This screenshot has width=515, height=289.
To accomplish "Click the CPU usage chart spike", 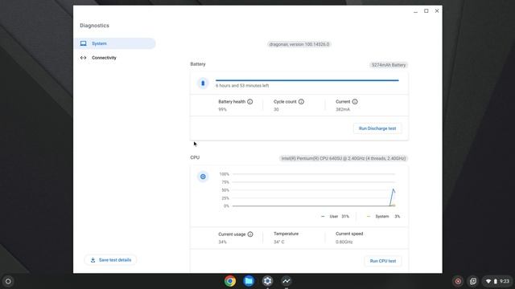I will (392, 197).
